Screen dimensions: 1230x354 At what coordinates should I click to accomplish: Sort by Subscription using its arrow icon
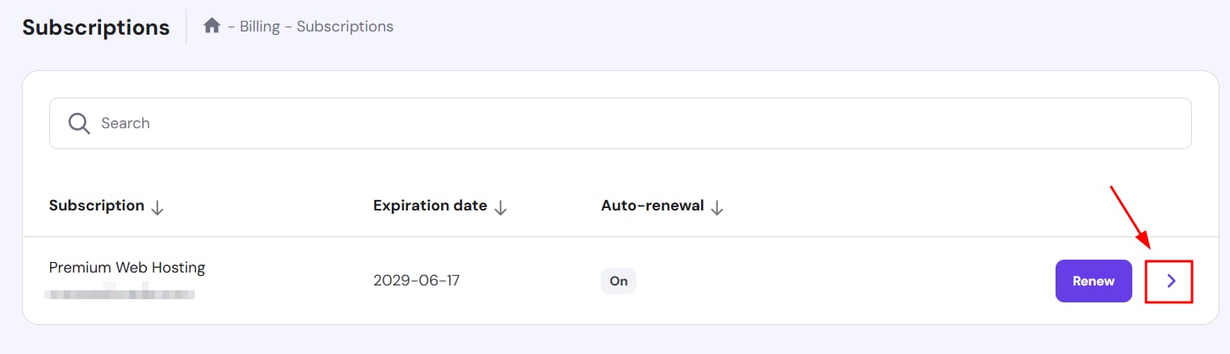pyautogui.click(x=157, y=207)
